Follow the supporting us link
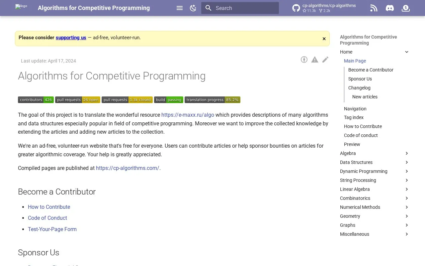This screenshot has width=425, height=266. [71, 38]
